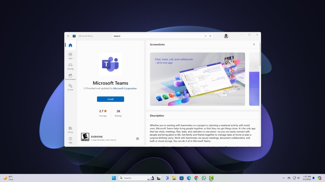The image size is (325, 182).
Task: Open File Explorer from the taskbar
Action: (x=174, y=178)
